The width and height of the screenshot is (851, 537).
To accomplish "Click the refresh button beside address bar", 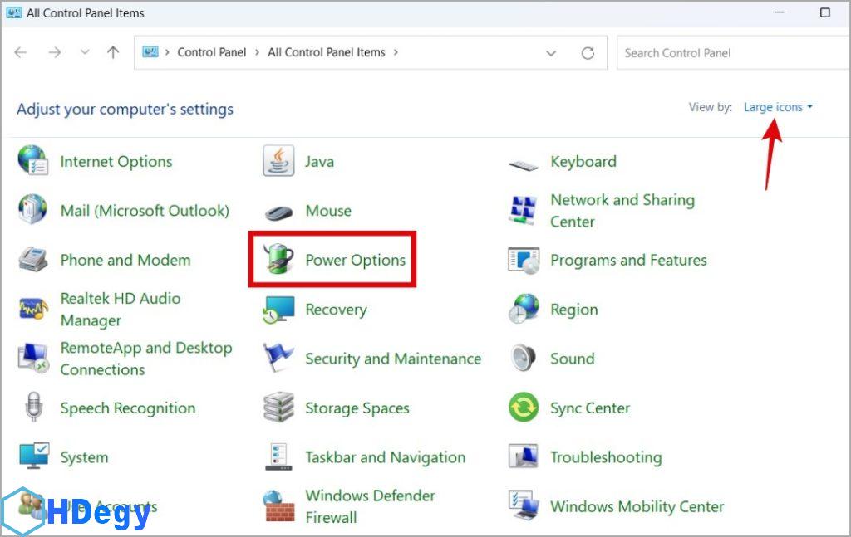I will coord(588,53).
